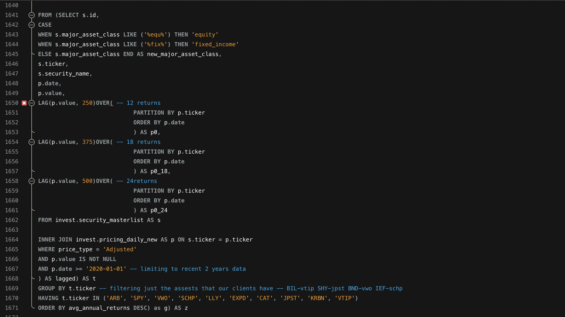Click the 'fixed_income' string literal
The height and width of the screenshot is (317, 565).
point(215,44)
